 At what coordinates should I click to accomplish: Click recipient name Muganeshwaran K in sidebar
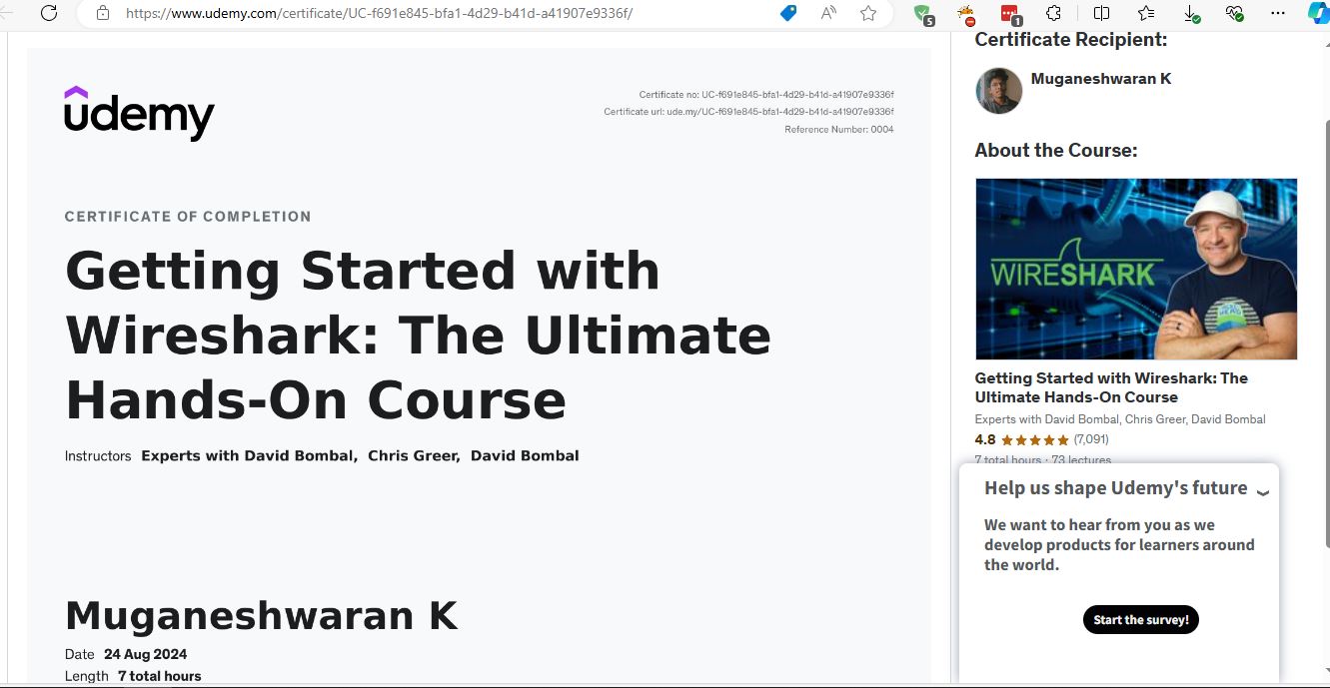[1101, 79]
